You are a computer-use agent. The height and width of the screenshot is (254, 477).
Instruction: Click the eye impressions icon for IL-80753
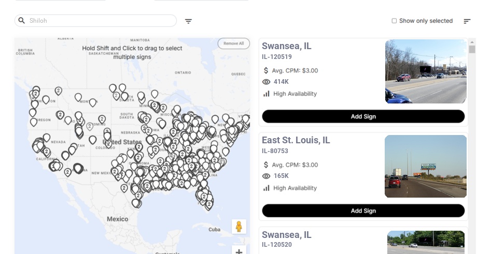[x=266, y=176]
